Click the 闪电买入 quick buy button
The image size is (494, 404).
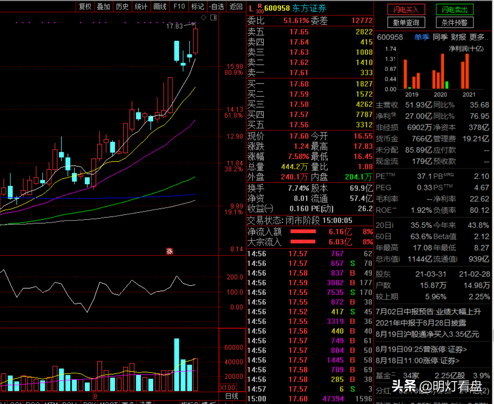click(x=406, y=10)
